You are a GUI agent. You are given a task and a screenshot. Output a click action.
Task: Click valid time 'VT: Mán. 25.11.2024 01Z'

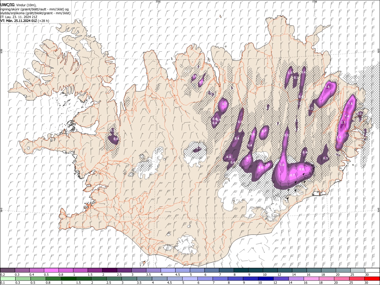click(19, 21)
